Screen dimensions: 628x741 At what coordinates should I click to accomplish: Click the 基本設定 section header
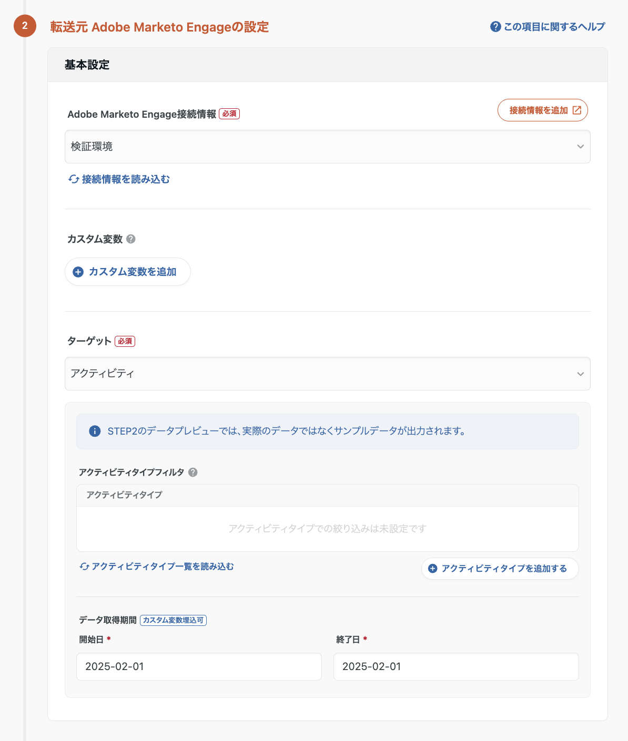click(327, 65)
